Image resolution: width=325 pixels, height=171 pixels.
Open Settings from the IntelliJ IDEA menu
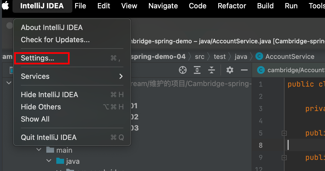click(38, 58)
